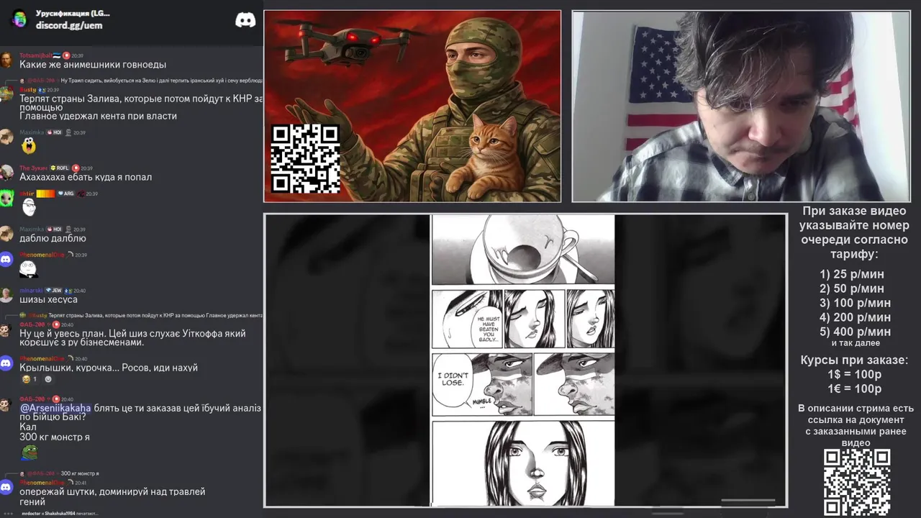
Task: Click the minarski username
Action: click(31, 291)
